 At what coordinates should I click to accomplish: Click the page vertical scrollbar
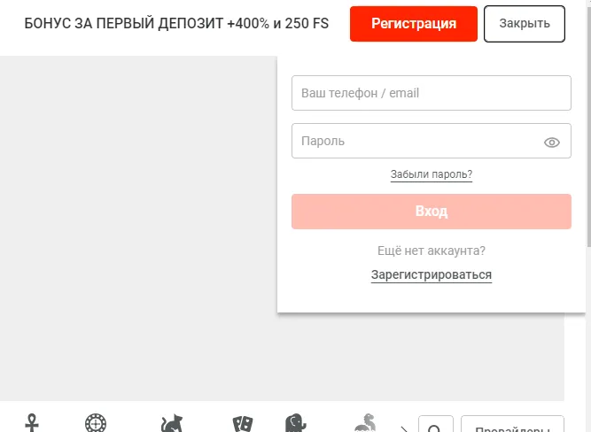click(588, 216)
